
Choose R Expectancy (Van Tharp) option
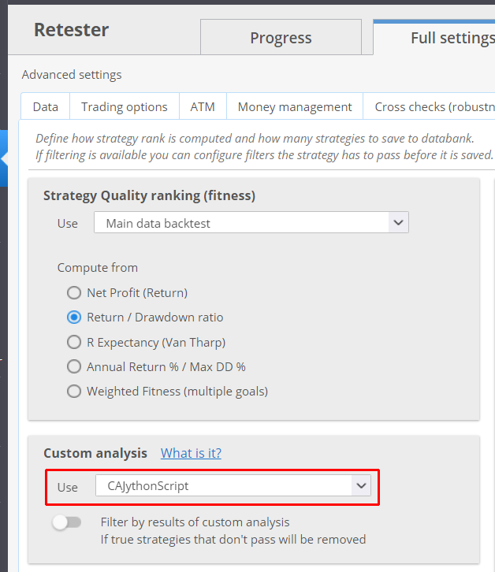pyautogui.click(x=74, y=342)
